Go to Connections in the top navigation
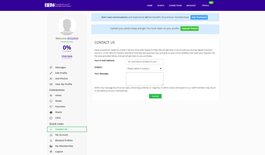This screenshot has width=265, height=155. (x=175, y=6)
